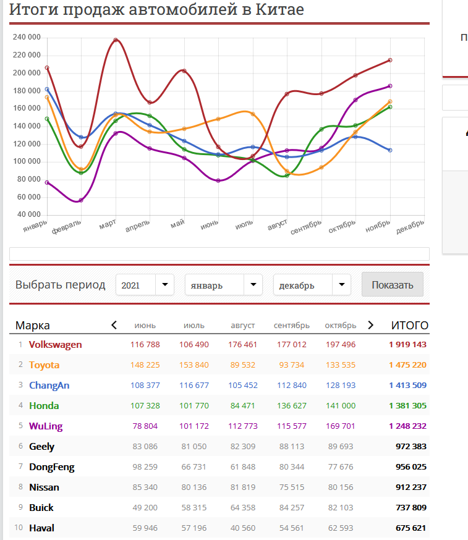Click the empty bar below the chart
Viewport: 468px width, 540px height.
coord(219,254)
